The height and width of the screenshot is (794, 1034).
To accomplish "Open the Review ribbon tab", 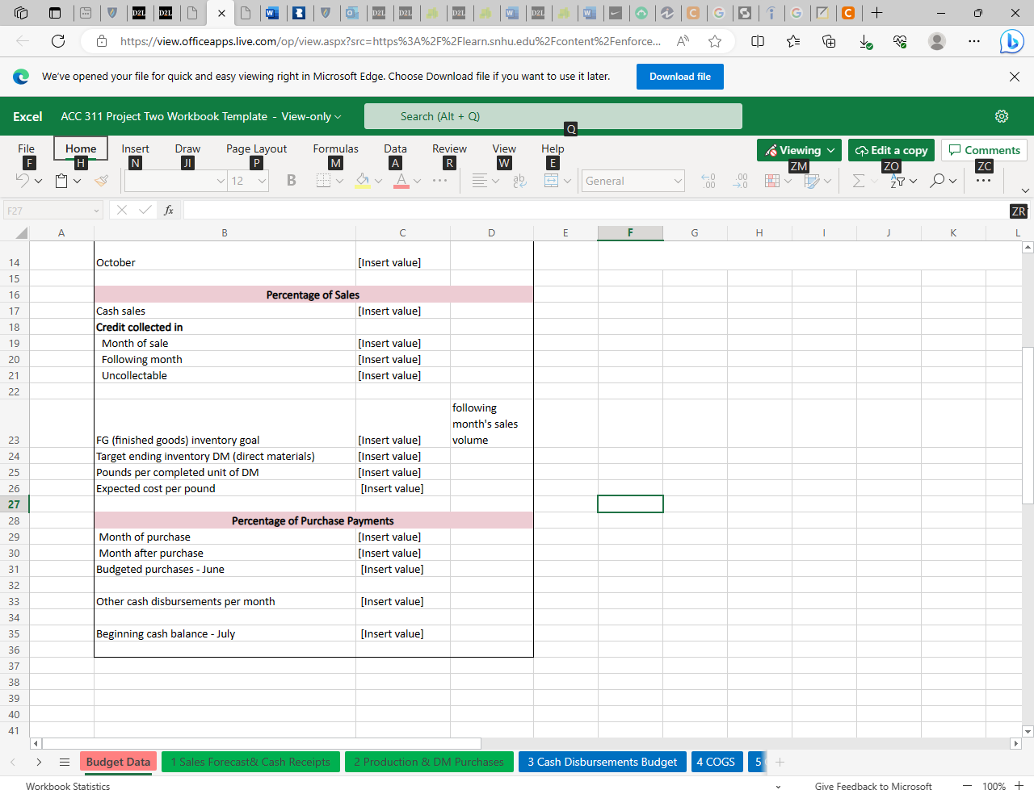I will [x=449, y=148].
